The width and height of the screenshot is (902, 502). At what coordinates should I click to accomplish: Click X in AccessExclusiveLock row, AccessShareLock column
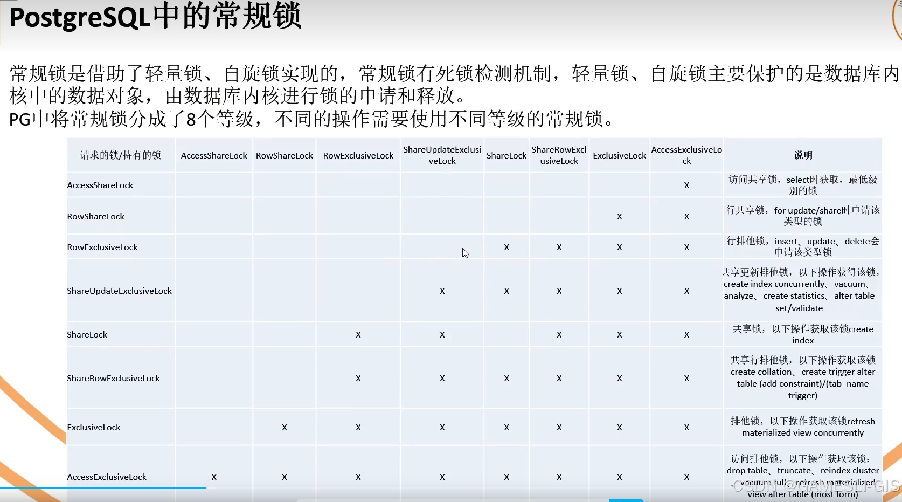click(214, 477)
